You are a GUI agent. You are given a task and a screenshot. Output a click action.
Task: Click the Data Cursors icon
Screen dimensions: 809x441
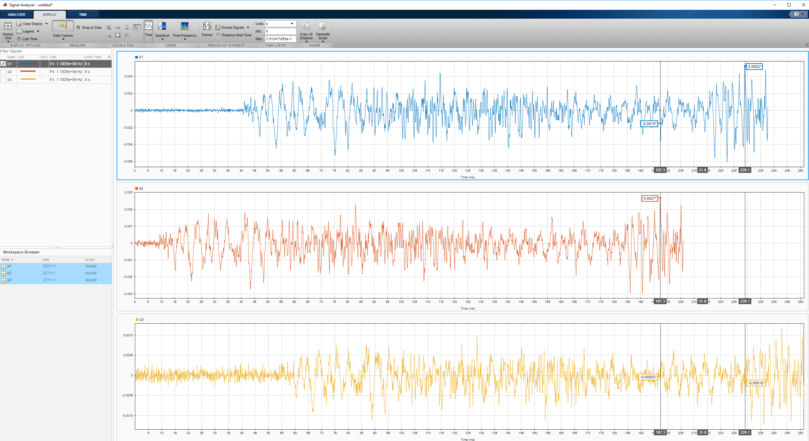[63, 25]
